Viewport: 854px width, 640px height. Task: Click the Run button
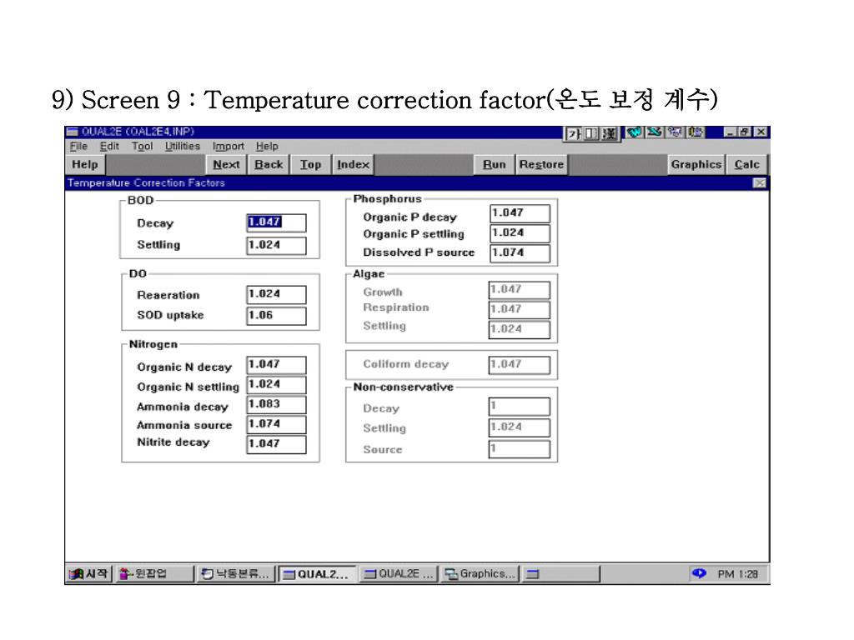[494, 164]
